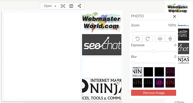Select the seochat image in collage
The width and height of the screenshot is (193, 103).
(102, 45)
